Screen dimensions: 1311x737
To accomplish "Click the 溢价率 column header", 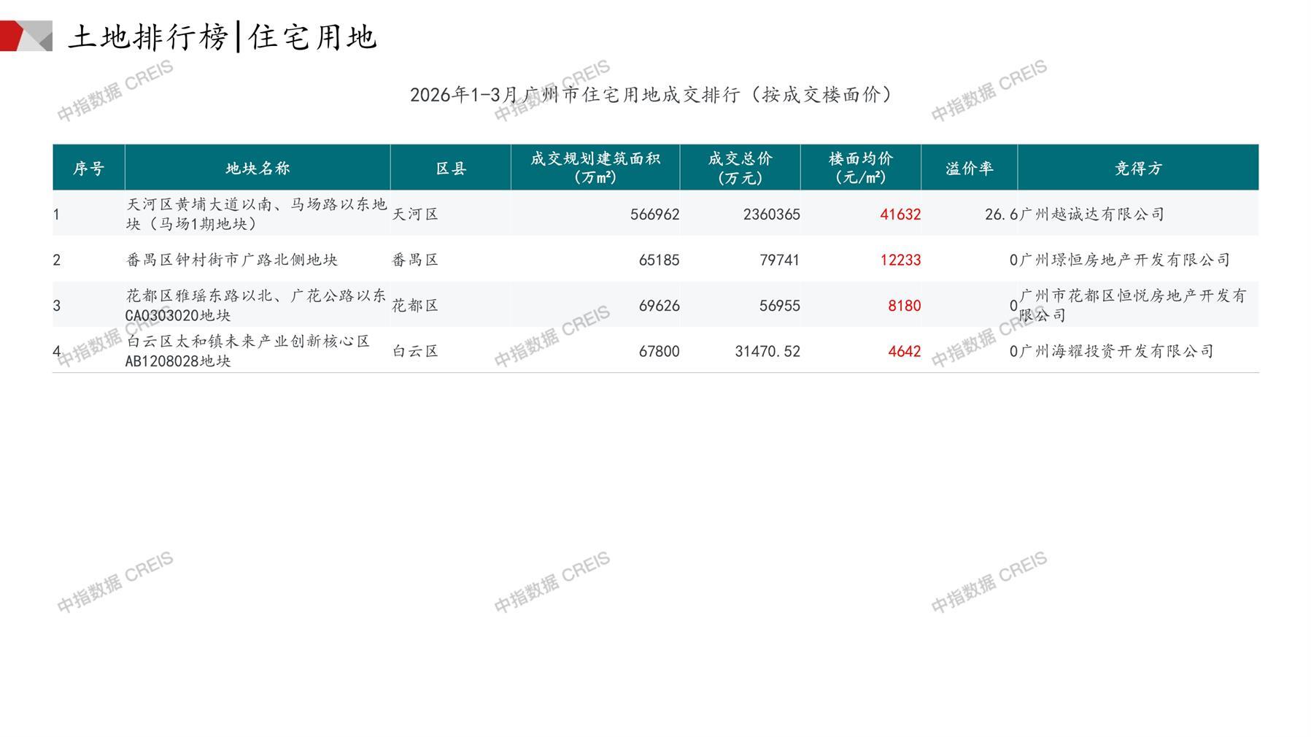I will pyautogui.click(x=969, y=169).
